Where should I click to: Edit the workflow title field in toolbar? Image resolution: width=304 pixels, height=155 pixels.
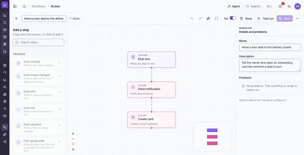[x=44, y=19]
